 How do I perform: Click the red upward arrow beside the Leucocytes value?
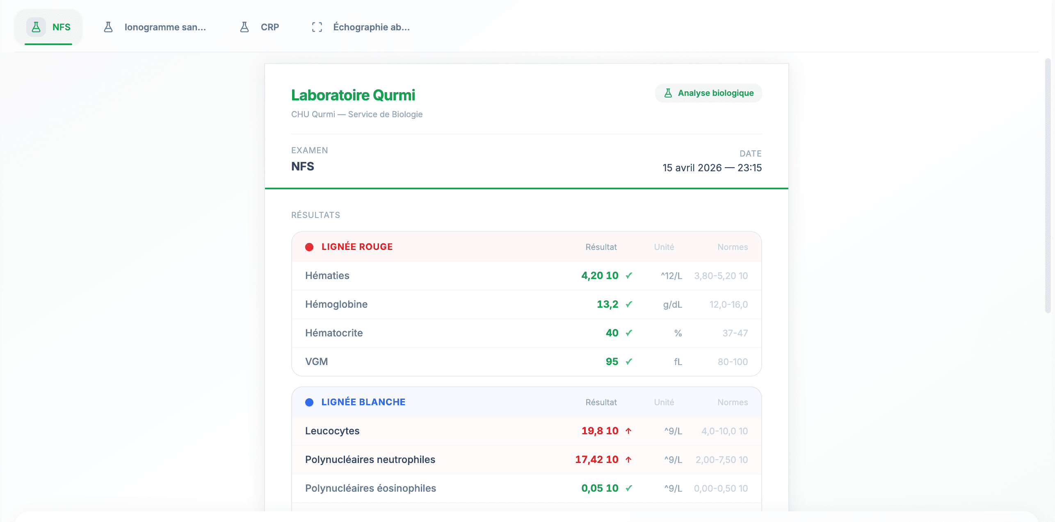628,431
